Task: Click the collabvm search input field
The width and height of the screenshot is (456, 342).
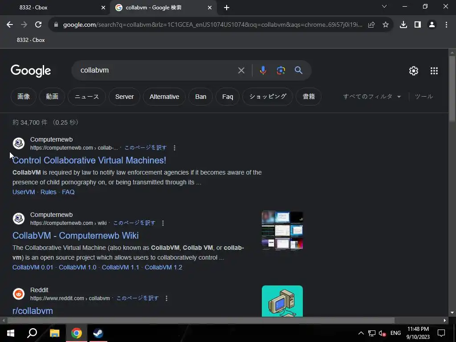Action: click(157, 70)
